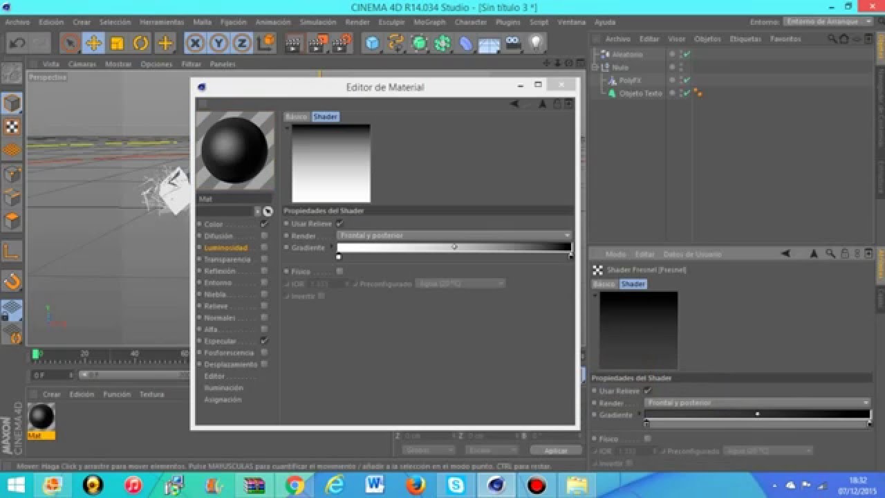Open the Global coordinates dropdown
Screen dimensions: 885x498
[x=428, y=450]
